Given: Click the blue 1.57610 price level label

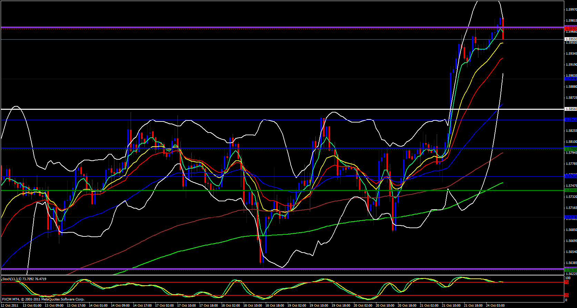Looking at the screenshot, I should click(x=570, y=176).
